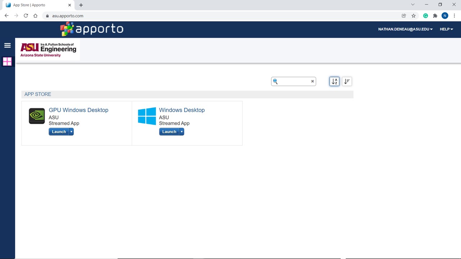
Task: Click the address bar URL asu.apporto.com
Action: (68, 16)
